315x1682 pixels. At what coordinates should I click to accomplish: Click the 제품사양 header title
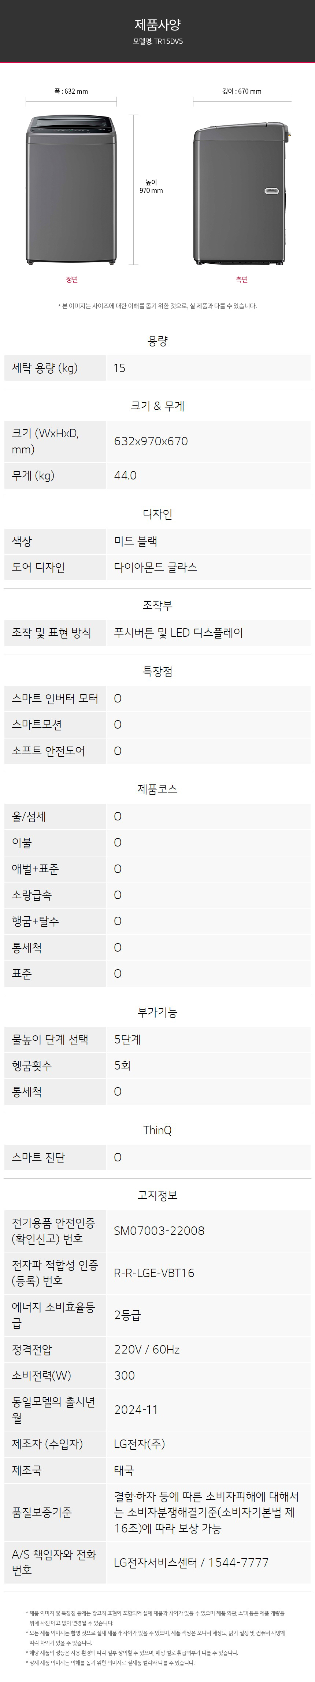point(157,25)
